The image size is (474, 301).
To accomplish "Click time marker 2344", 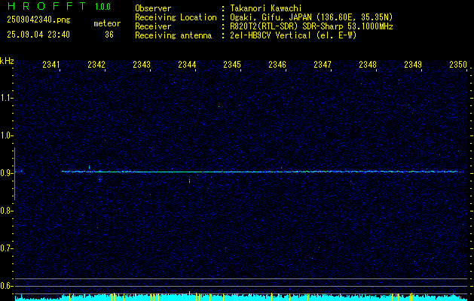I will (x=187, y=64).
